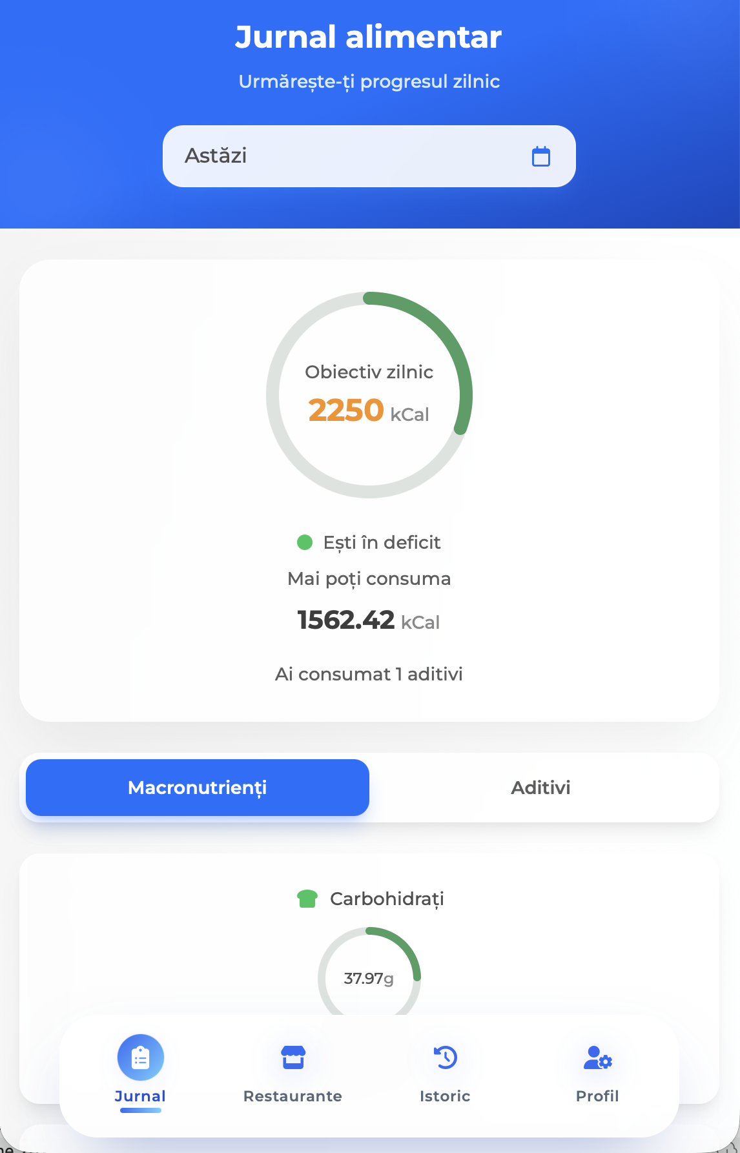Click the green deficit status dot
This screenshot has width=740, height=1153.
point(305,542)
